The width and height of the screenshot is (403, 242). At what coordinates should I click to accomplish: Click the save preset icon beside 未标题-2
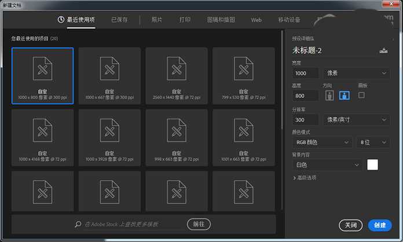(x=383, y=50)
